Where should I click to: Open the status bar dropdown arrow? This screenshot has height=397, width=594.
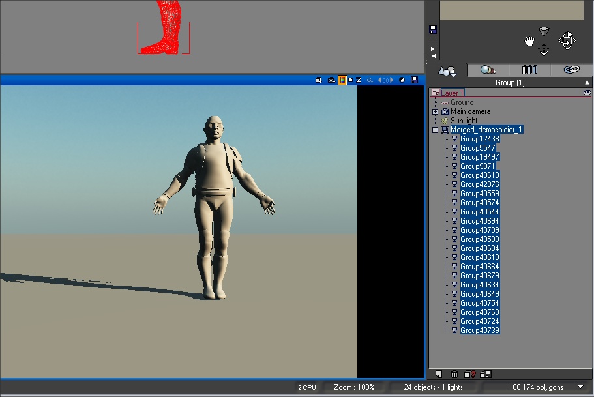click(x=581, y=387)
